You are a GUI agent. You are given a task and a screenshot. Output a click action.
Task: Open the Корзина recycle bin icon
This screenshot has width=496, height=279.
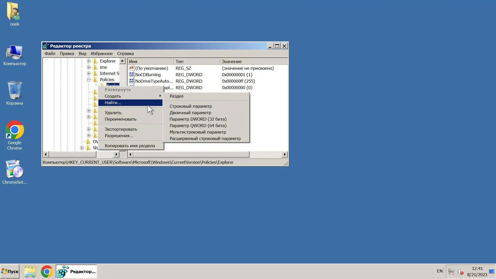[14, 90]
